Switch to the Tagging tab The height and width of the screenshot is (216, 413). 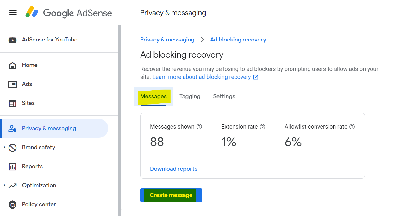[x=190, y=96]
